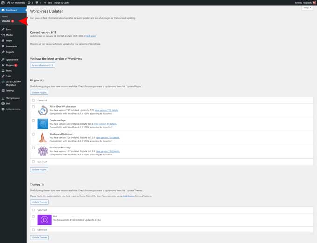The image size is (317, 243).
Task: Click the Projects icon in sidebar
Action: coord(3,52)
